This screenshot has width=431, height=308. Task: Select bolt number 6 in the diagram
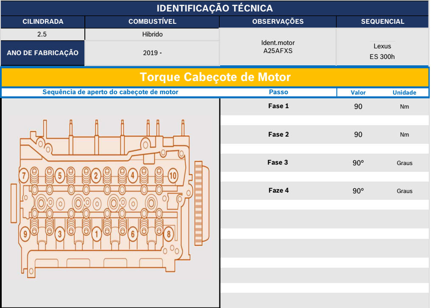(133, 233)
